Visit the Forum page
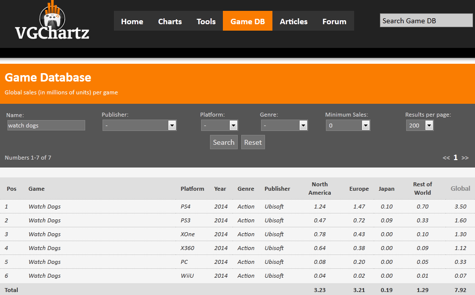 pos(334,21)
